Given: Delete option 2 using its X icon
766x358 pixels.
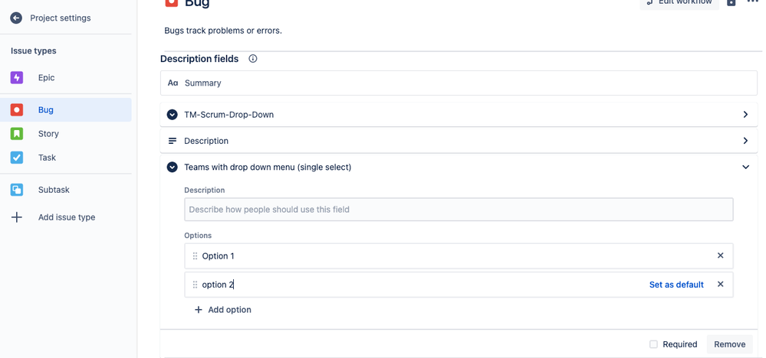Looking at the screenshot, I should coord(720,284).
